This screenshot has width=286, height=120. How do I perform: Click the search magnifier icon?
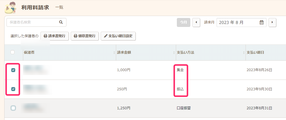(x=61, y=22)
